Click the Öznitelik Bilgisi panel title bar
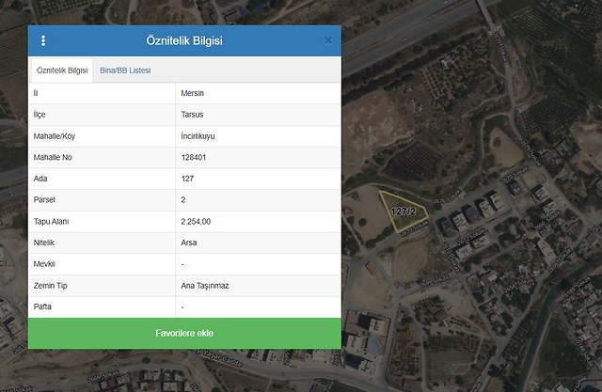The height and width of the screenshot is (392, 602). tap(184, 41)
